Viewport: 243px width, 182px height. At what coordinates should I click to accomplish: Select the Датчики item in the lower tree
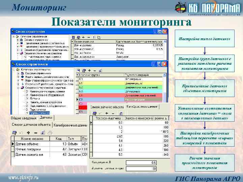click(x=35, y=98)
